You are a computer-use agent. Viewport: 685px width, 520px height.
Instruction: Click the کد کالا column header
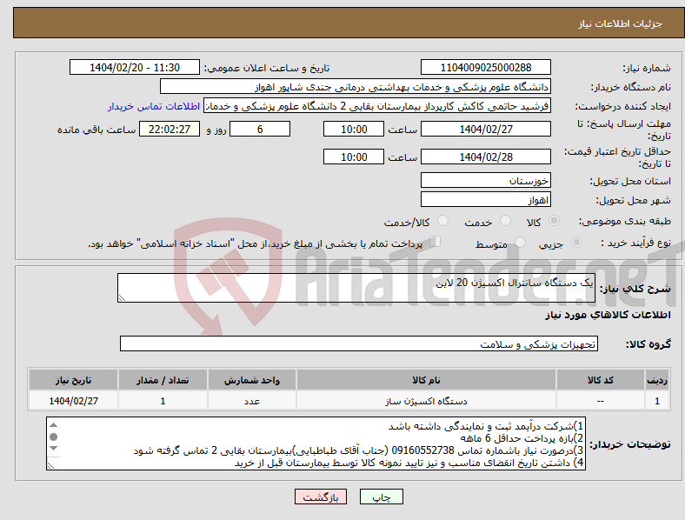point(601,380)
